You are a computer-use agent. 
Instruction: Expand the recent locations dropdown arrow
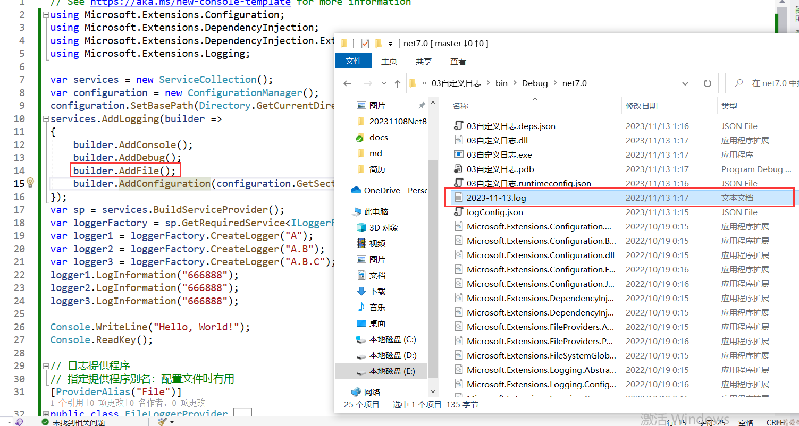click(383, 83)
